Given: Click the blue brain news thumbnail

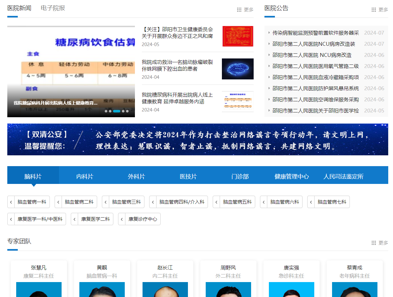Looking at the screenshot, I should pyautogui.click(x=238, y=69).
